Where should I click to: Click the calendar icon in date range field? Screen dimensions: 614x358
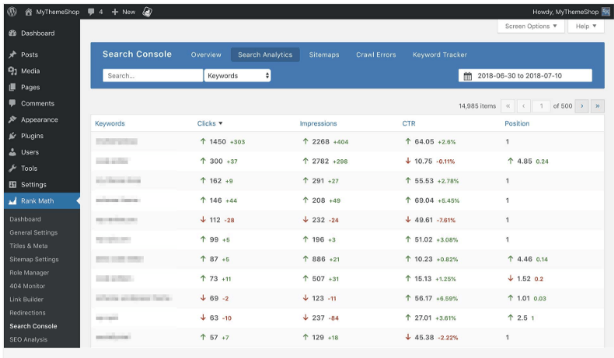(x=468, y=76)
